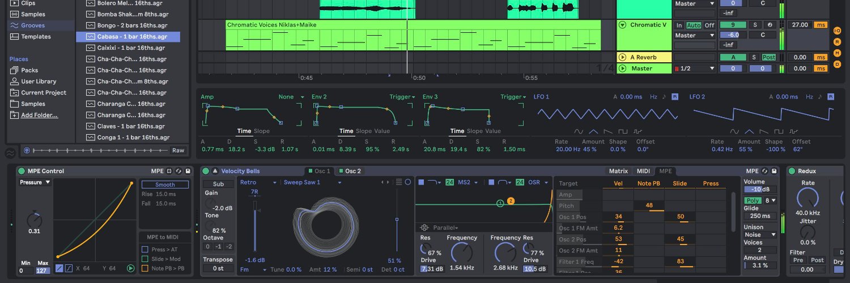Set Sub octave to -1
This screenshot has width=850, height=283.
tap(219, 246)
